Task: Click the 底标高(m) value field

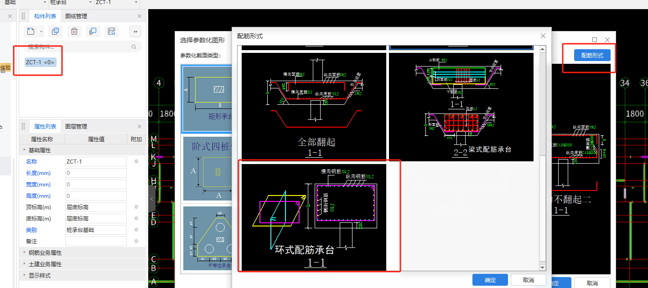Action: pos(96,218)
